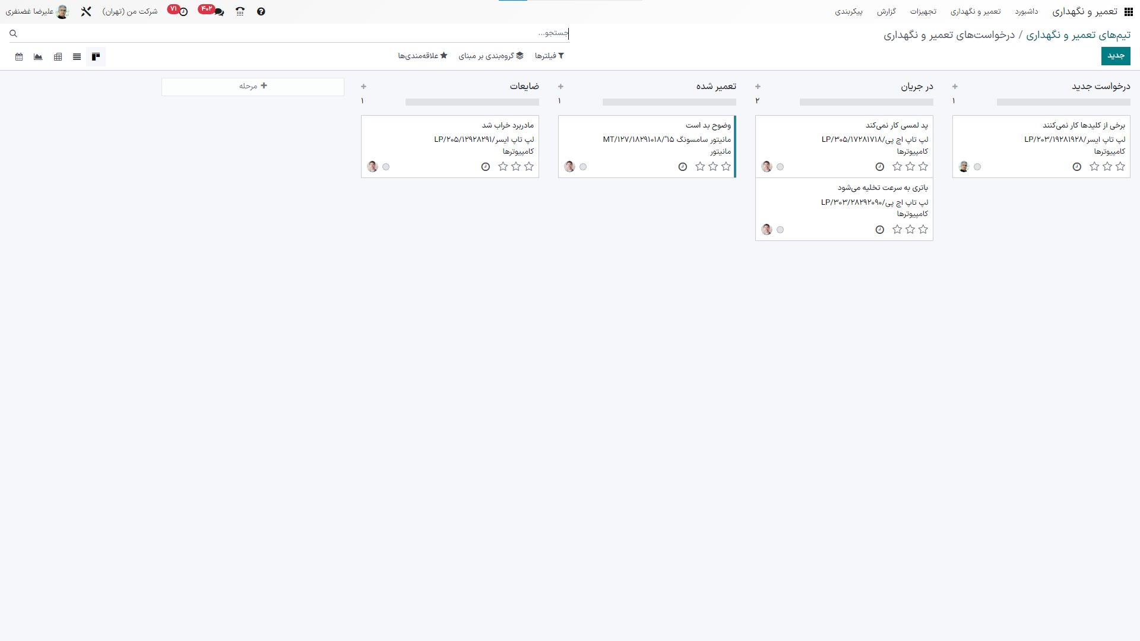The height and width of the screenshot is (641, 1140).
Task: Open the علاقه‌مندی‌ها favorites dropdown
Action: coord(422,56)
